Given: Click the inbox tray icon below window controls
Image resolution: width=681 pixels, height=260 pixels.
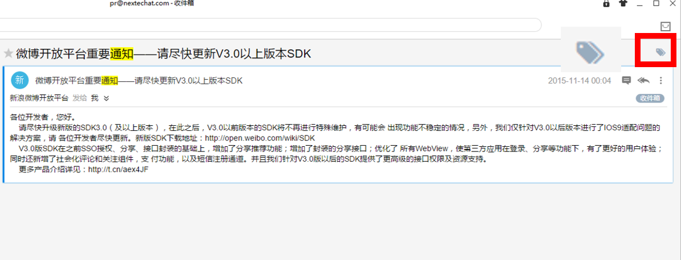Looking at the screenshot, I should pos(665,26).
